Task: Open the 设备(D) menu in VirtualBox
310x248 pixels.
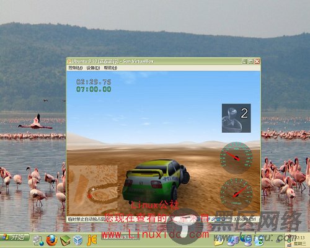Action: coord(93,68)
